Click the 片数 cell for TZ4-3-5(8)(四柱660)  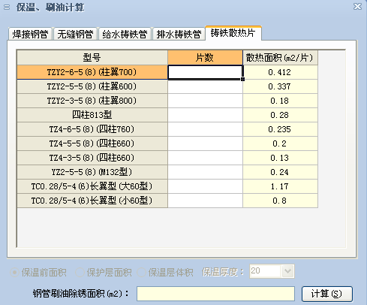(x=205, y=158)
